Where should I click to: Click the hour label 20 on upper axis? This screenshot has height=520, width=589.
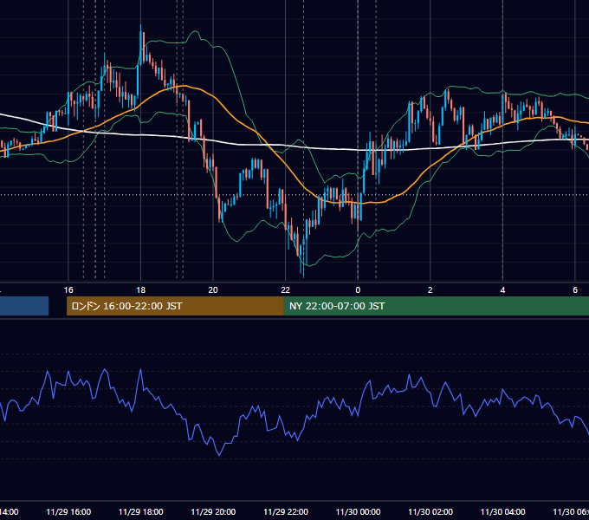[x=213, y=290]
